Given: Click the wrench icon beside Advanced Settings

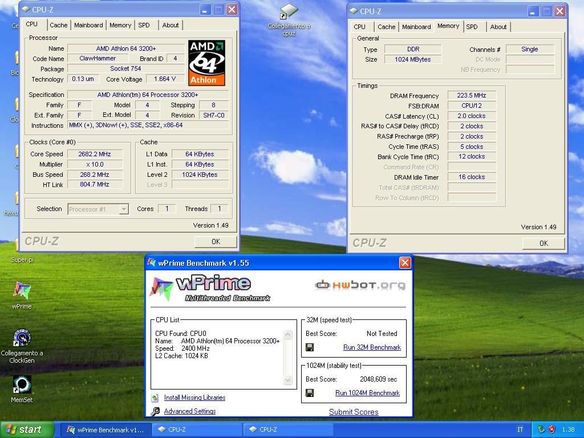Looking at the screenshot, I should (x=155, y=411).
